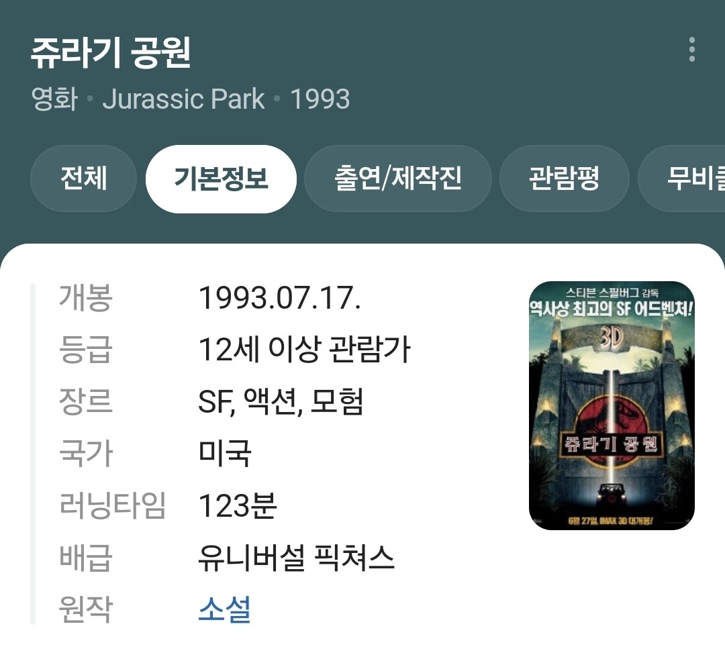725x657 pixels.
Task: View the Jurassic Park movie poster
Action: click(x=612, y=405)
